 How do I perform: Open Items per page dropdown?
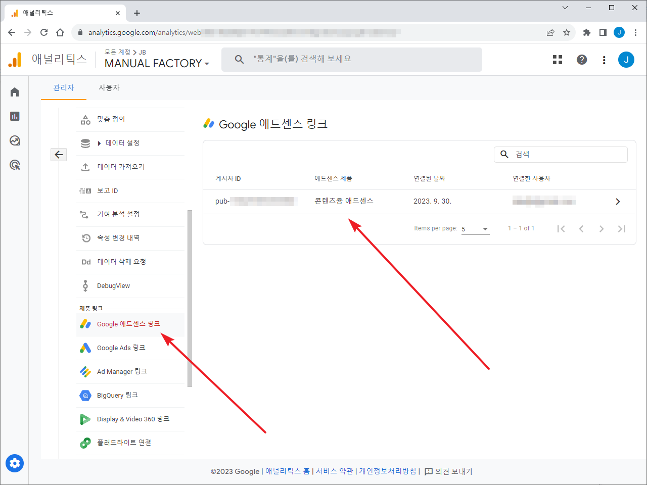(475, 229)
